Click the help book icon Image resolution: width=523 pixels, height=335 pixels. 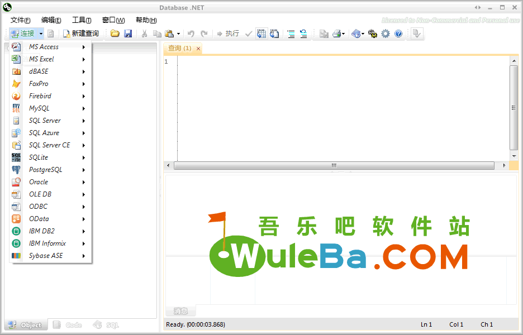(x=356, y=33)
